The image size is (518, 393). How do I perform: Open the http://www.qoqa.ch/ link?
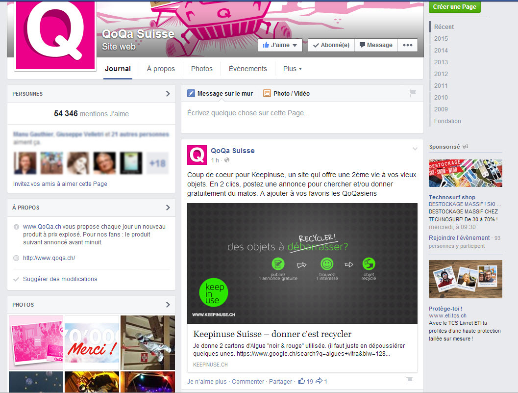click(x=49, y=258)
